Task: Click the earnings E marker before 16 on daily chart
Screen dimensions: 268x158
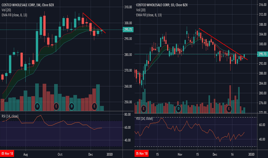Action: [229, 109]
